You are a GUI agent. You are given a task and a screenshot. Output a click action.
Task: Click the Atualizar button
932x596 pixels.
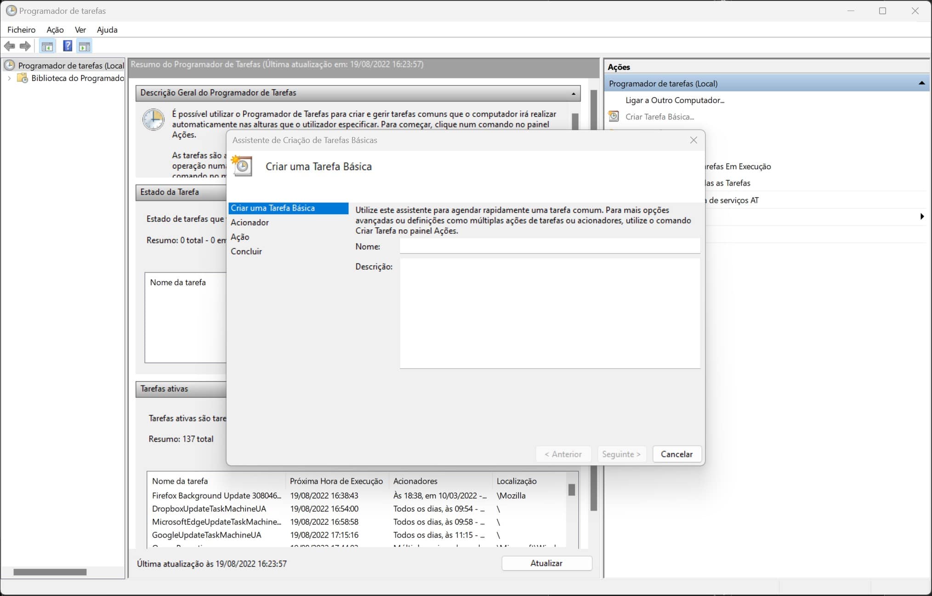pyautogui.click(x=546, y=563)
